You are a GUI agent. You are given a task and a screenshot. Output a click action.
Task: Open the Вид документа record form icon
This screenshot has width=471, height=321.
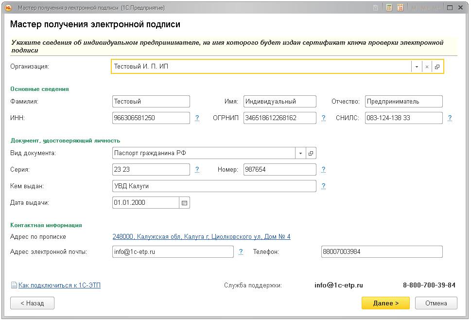click(311, 153)
